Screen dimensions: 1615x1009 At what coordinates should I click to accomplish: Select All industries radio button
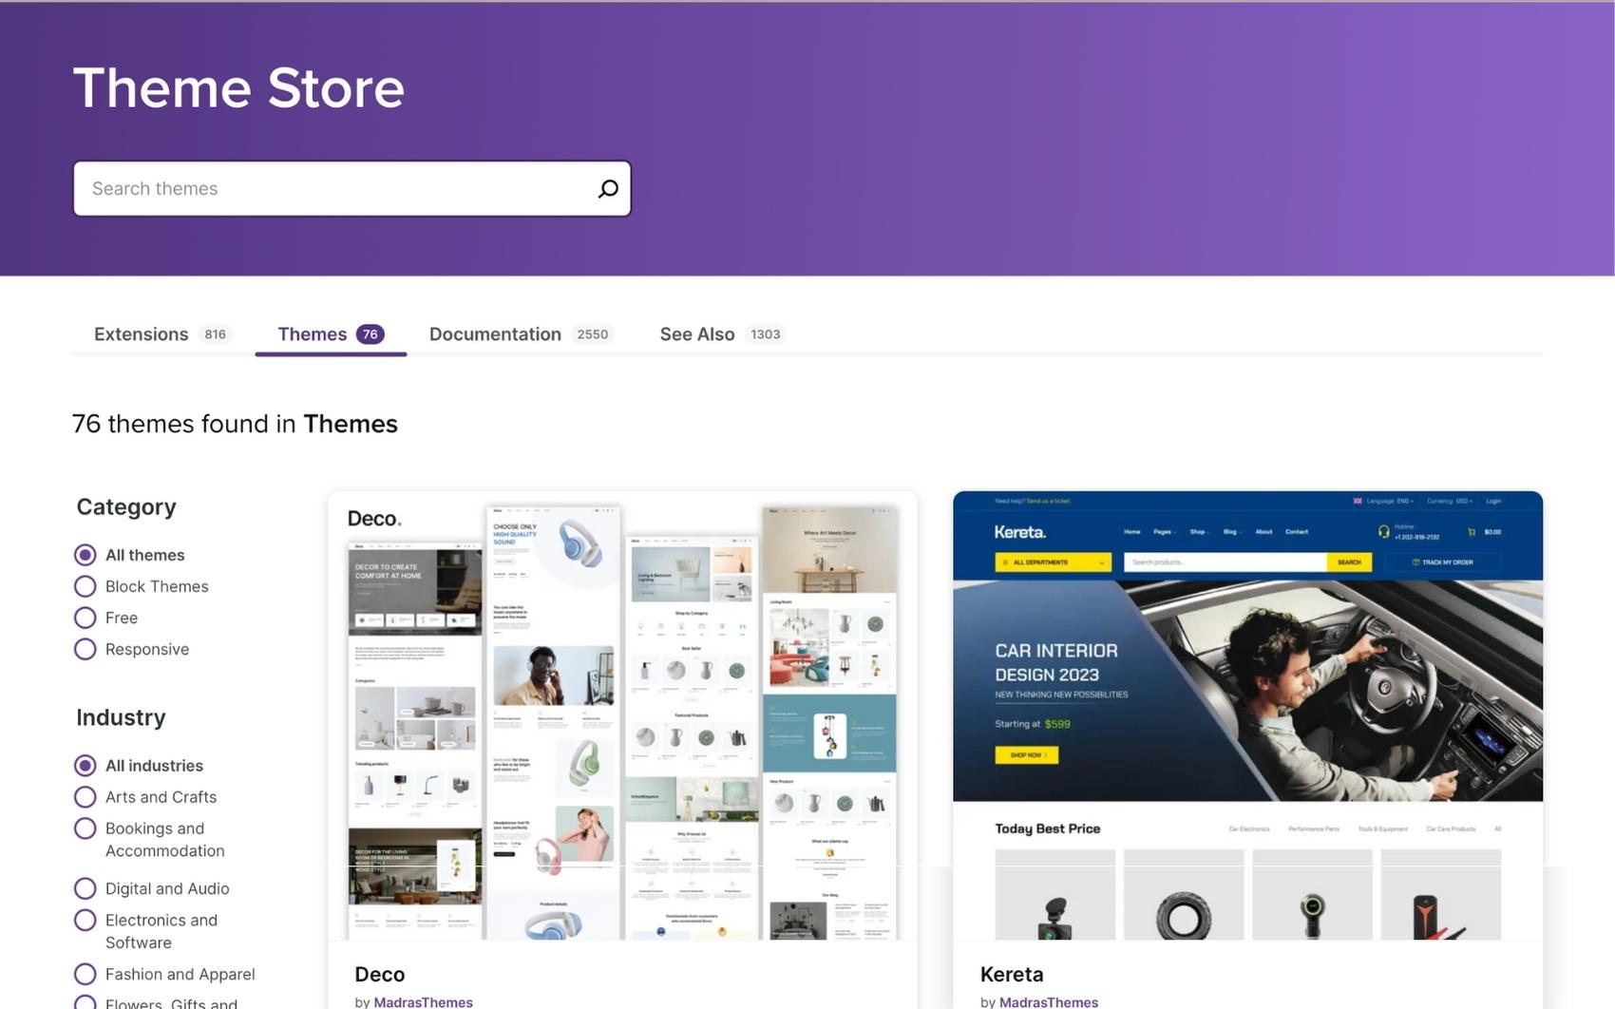(x=85, y=766)
